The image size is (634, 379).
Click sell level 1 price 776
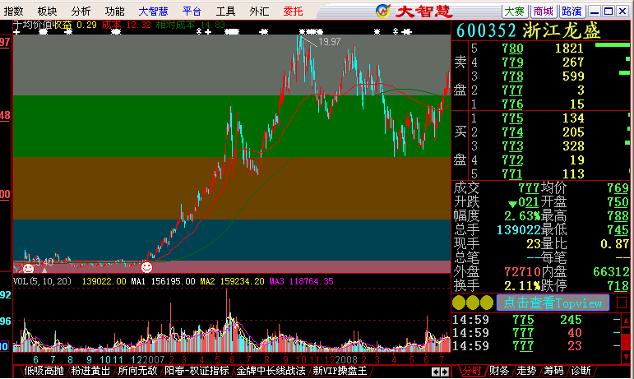click(x=512, y=104)
